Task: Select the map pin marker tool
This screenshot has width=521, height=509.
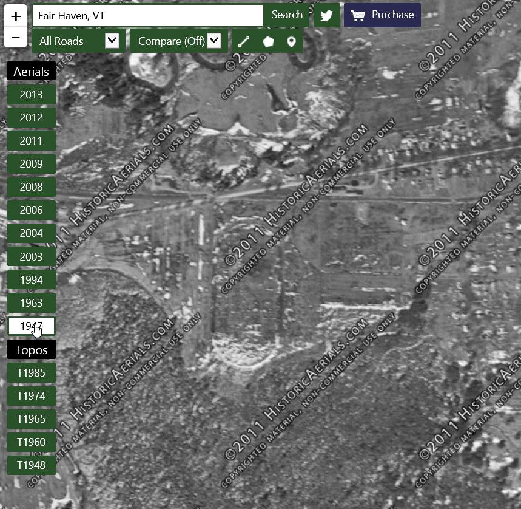Action: click(291, 41)
